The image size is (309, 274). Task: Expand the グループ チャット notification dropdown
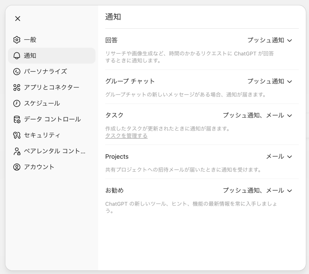[270, 81]
